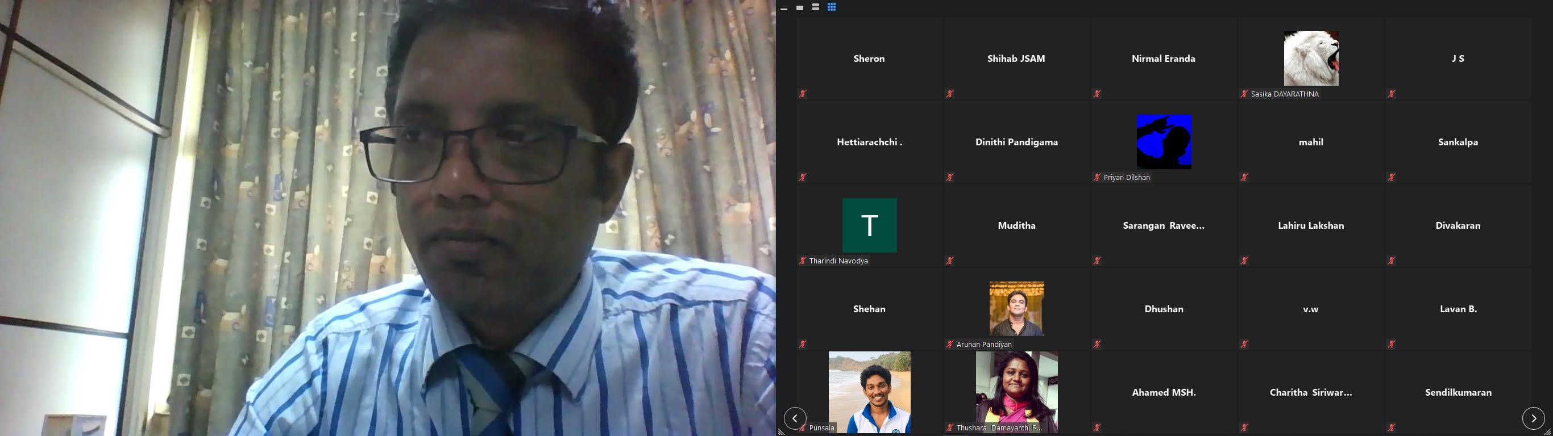
Task: Click the name 'Sendilkumaran'
Action: pyautogui.click(x=1458, y=392)
